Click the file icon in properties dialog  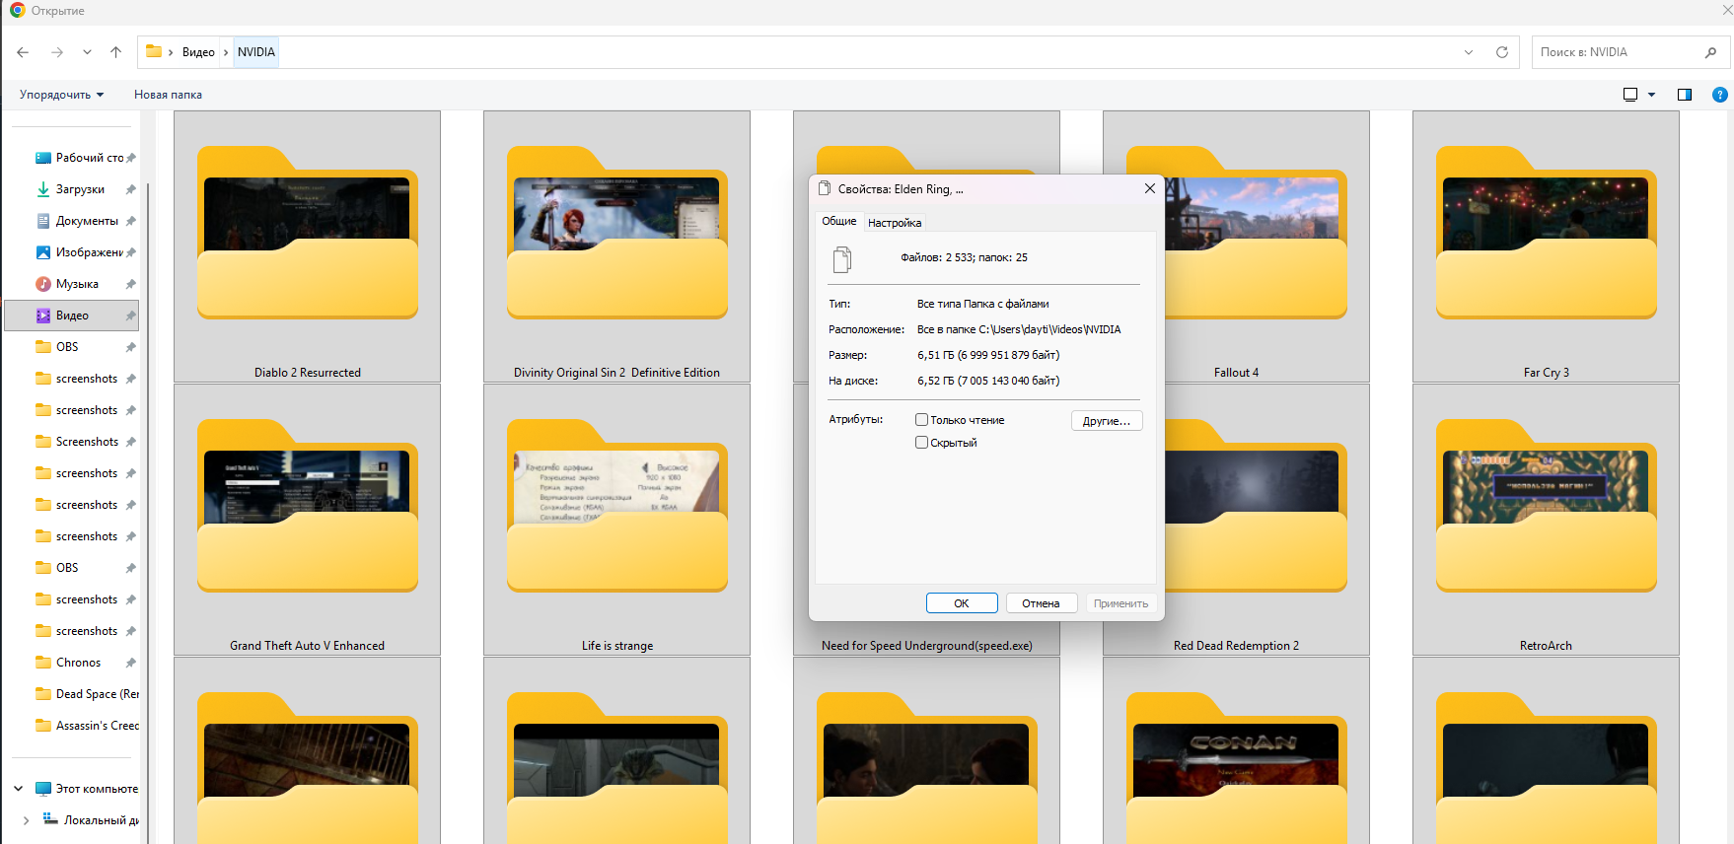point(841,259)
